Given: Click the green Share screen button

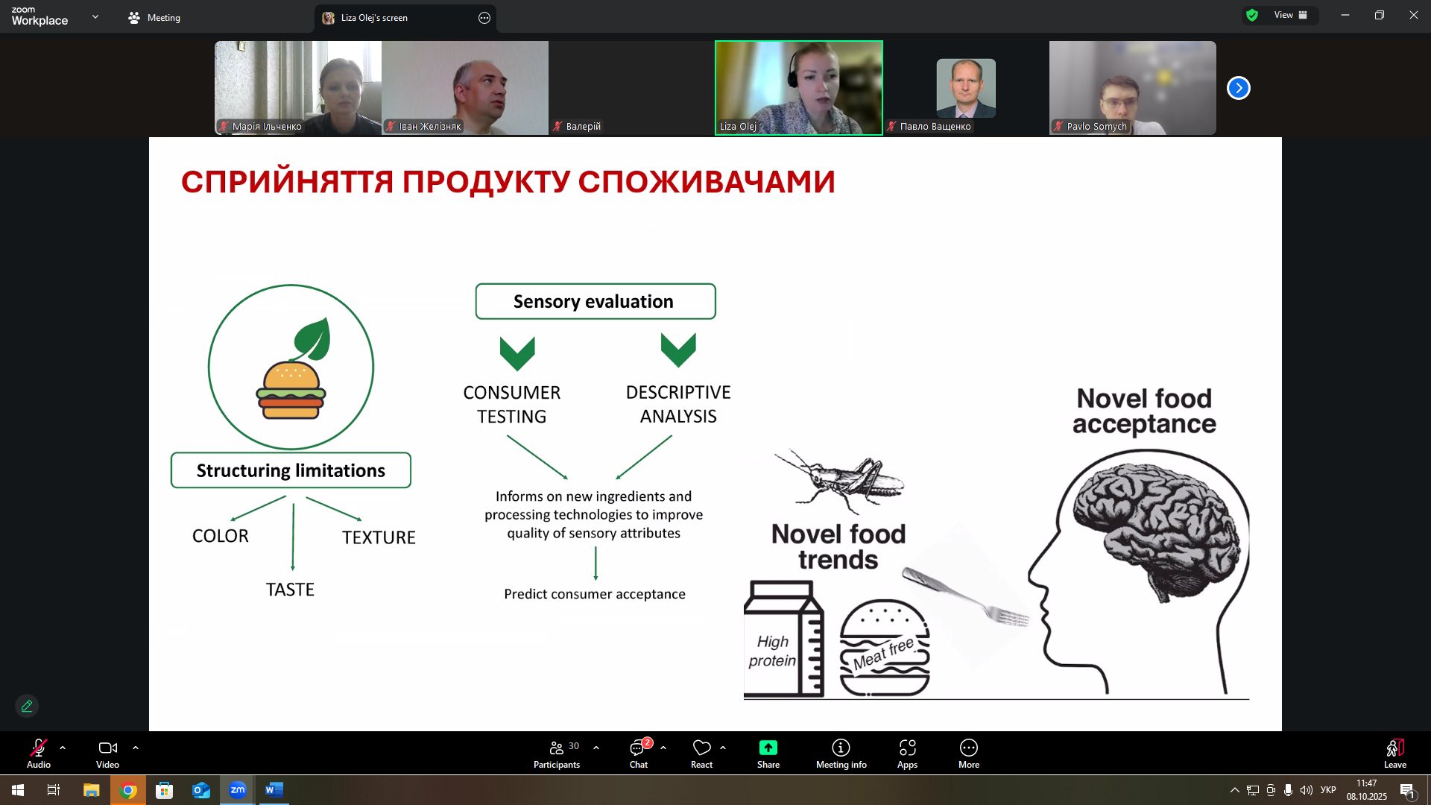Looking at the screenshot, I should click(768, 753).
